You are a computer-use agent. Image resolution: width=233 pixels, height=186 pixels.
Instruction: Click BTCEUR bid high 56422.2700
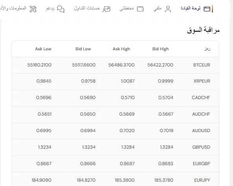[160, 65]
